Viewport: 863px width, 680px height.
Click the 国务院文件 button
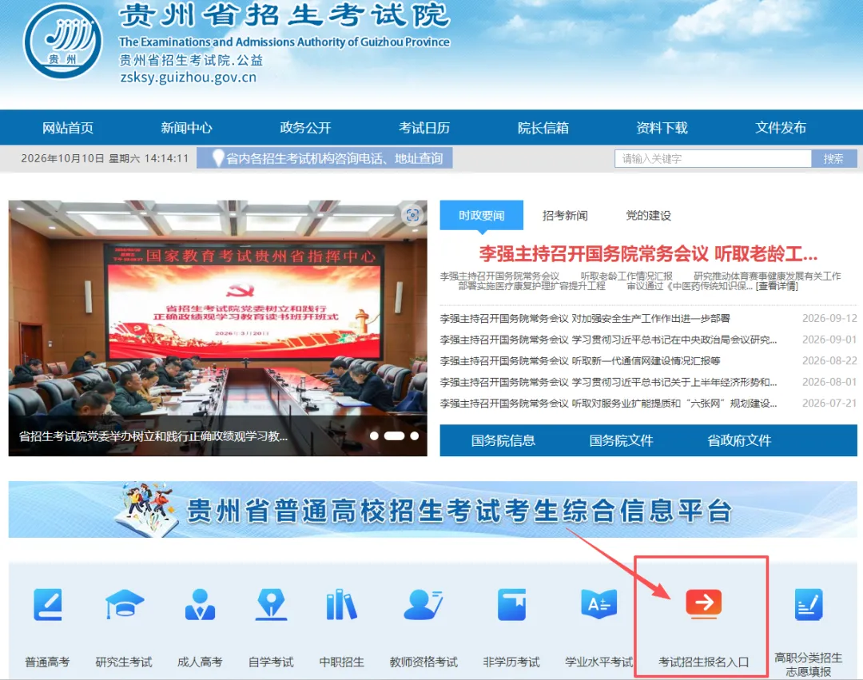point(622,440)
